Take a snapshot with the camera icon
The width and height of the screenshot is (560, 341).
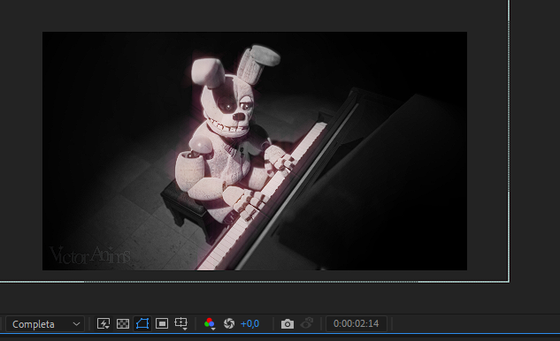click(x=288, y=324)
